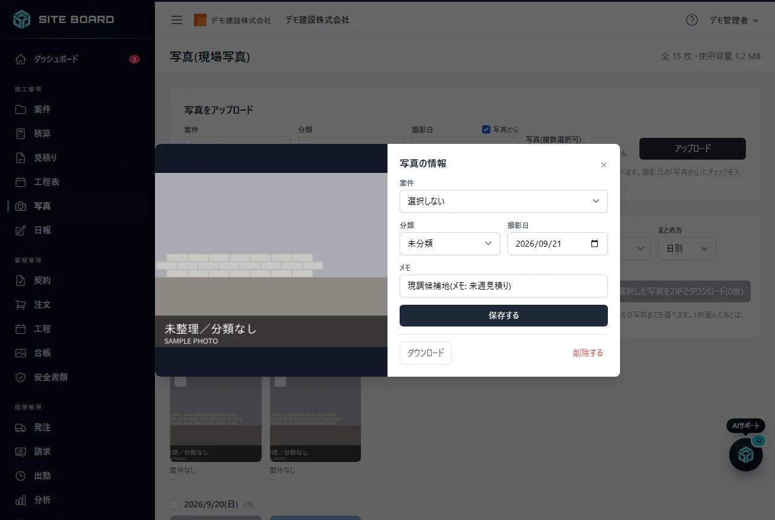Click the 積算 calculator icon
Screen dimensions: 775x520
(21, 134)
